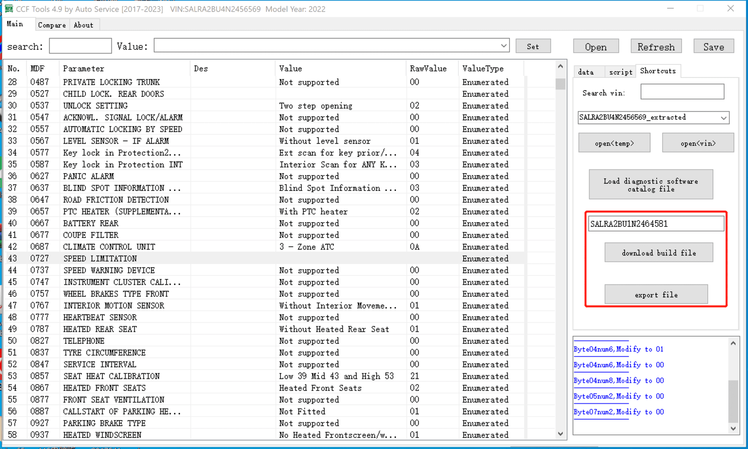Click the open<vin> button

(698, 143)
